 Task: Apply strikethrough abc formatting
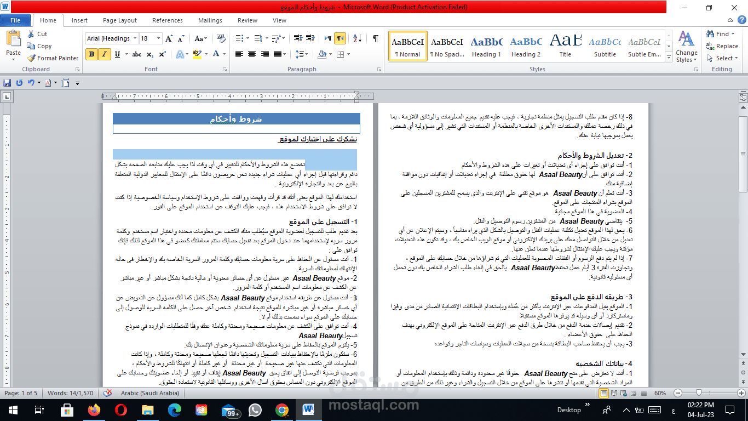click(137, 54)
